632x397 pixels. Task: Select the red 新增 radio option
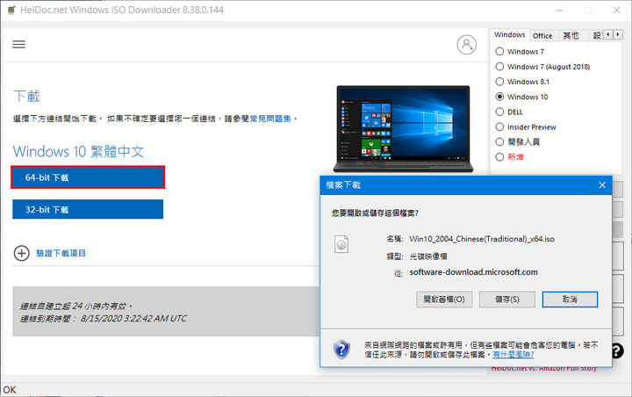(x=499, y=157)
